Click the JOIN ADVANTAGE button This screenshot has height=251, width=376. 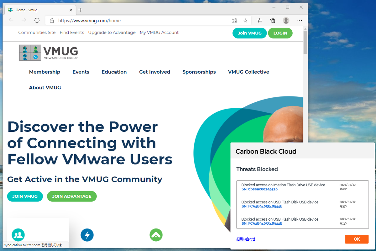tap(72, 196)
